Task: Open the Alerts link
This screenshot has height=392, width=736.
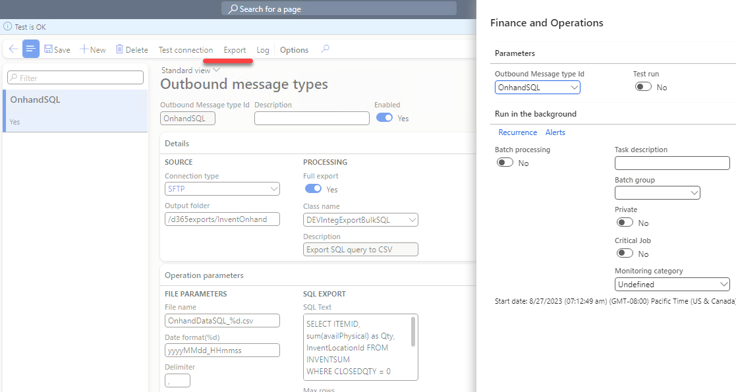Action: point(555,132)
